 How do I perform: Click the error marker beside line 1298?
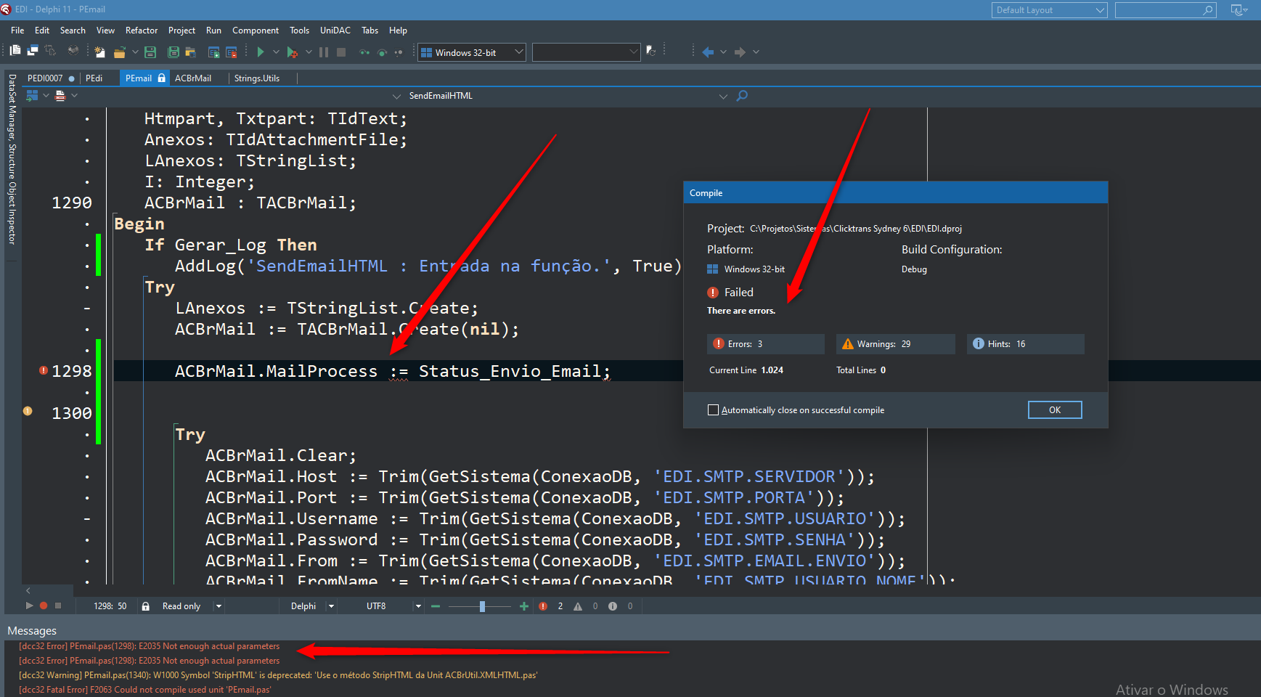coord(44,370)
